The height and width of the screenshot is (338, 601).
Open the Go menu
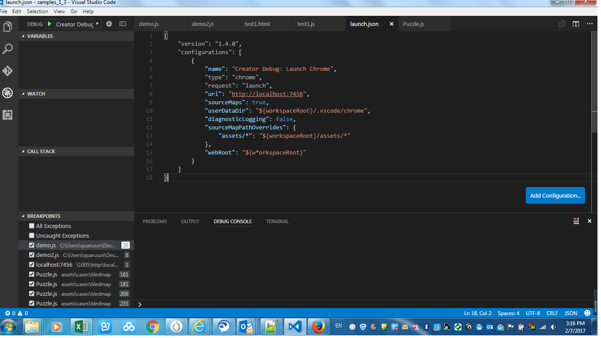(x=73, y=11)
